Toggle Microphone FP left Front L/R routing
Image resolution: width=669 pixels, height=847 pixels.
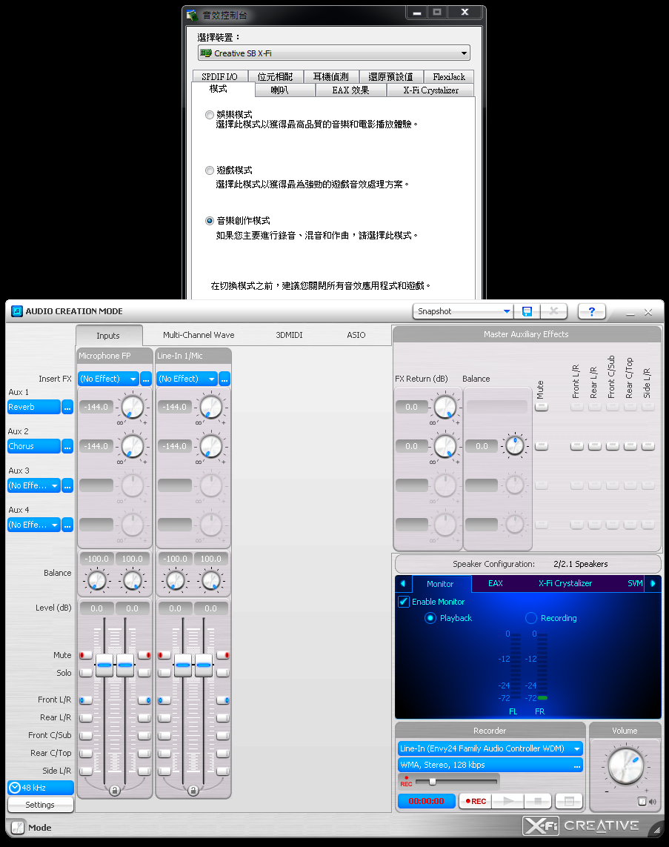click(85, 700)
